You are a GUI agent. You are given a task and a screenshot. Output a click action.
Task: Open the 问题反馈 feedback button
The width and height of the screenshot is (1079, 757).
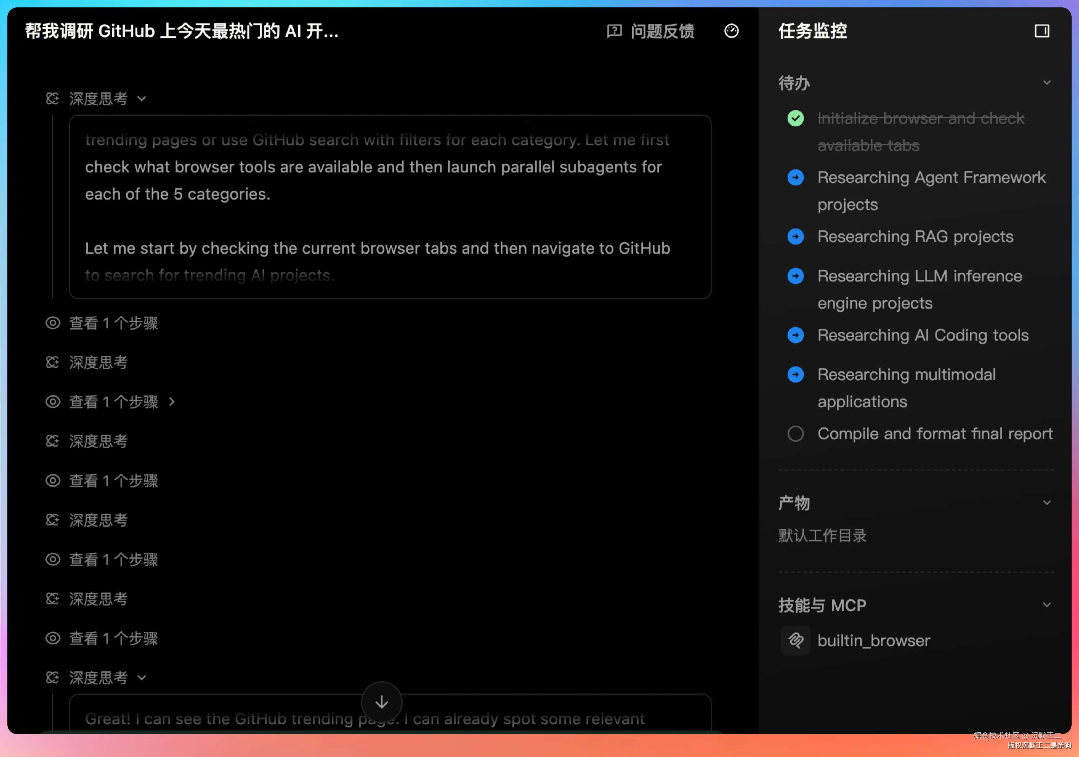point(650,31)
